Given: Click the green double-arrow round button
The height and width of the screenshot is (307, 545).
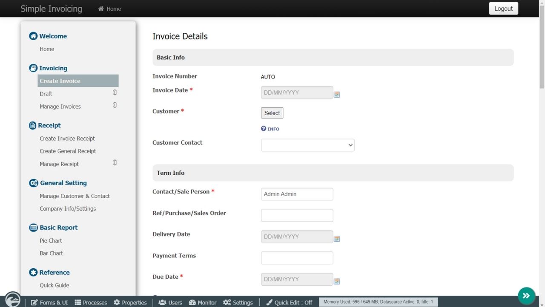Looking at the screenshot, I should (526, 295).
